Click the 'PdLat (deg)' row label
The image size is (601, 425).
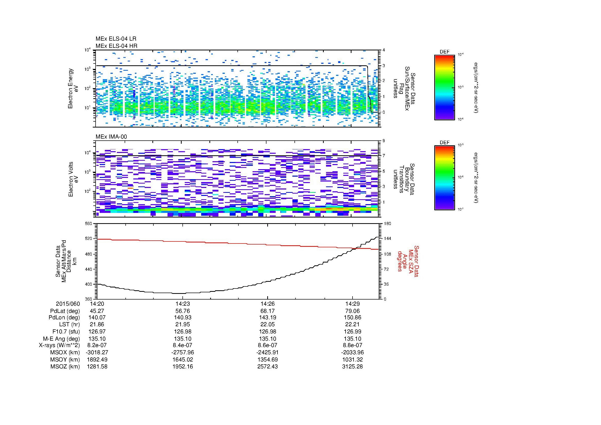65,311
